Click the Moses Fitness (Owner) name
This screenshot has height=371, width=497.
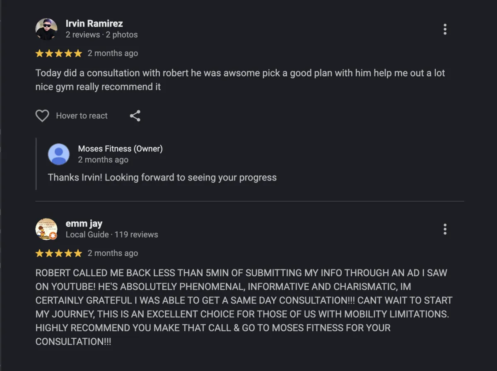(120, 149)
